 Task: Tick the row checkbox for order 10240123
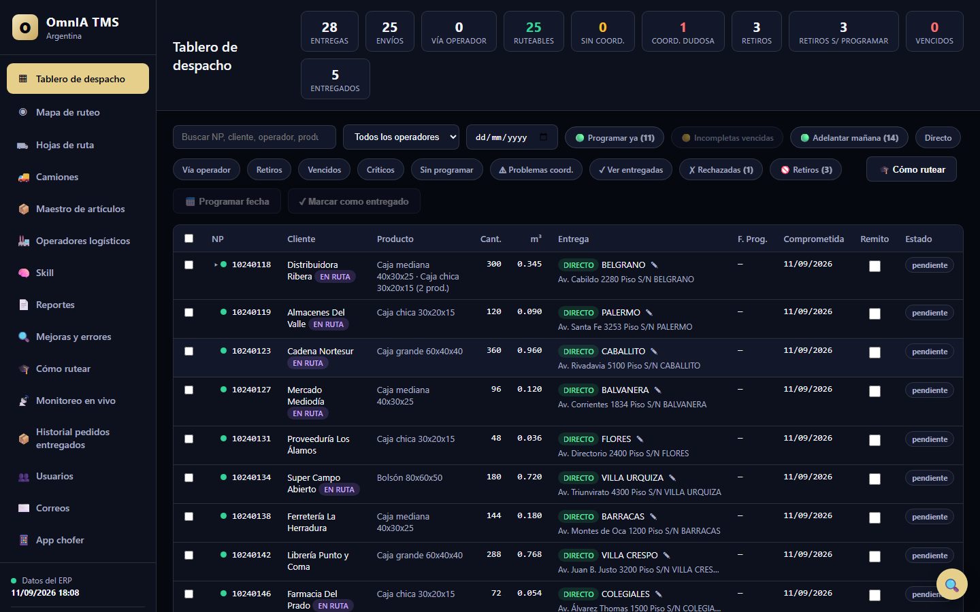click(189, 352)
